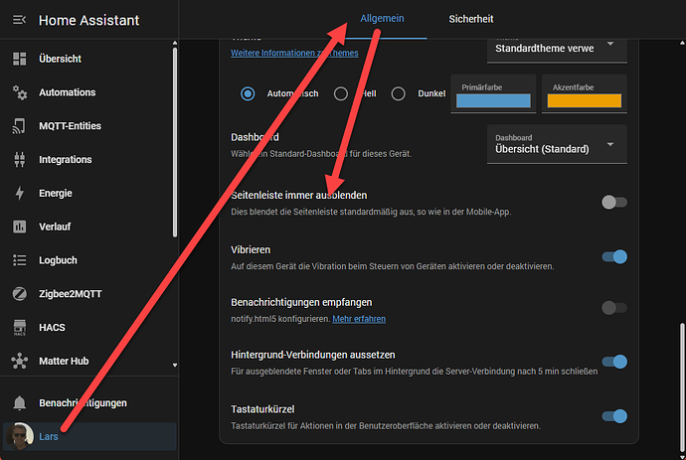Enable Seitenleiste immer ausblenden toggle
The height and width of the screenshot is (460, 686).
tap(613, 202)
